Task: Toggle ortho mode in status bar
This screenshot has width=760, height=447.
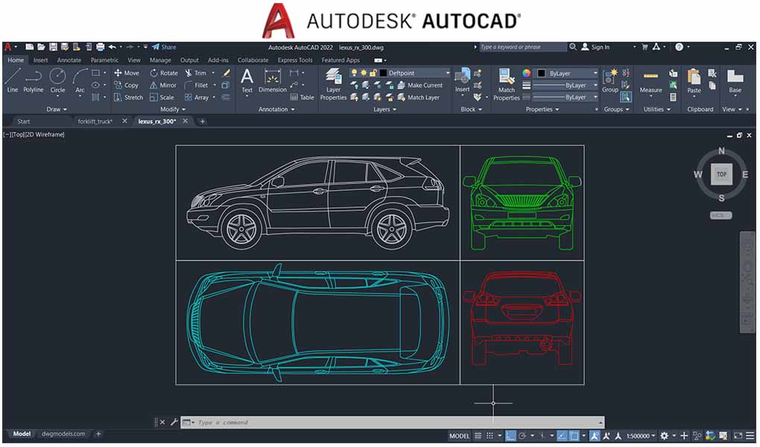Action: pos(510,436)
